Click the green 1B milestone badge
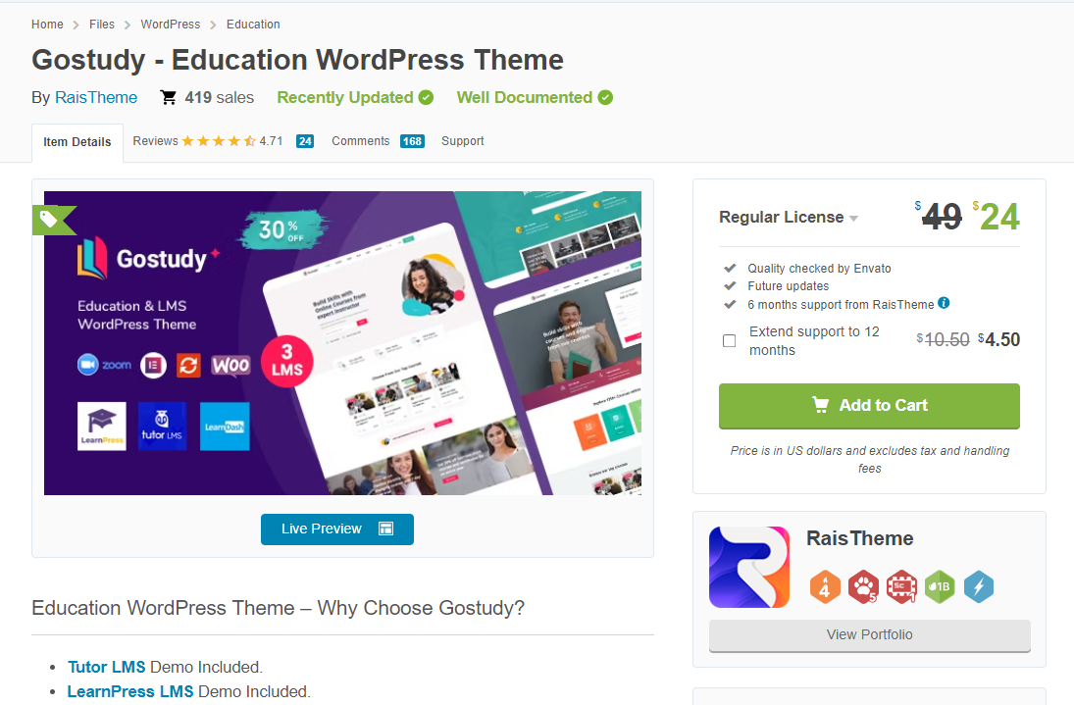The image size is (1074, 705). (940, 585)
